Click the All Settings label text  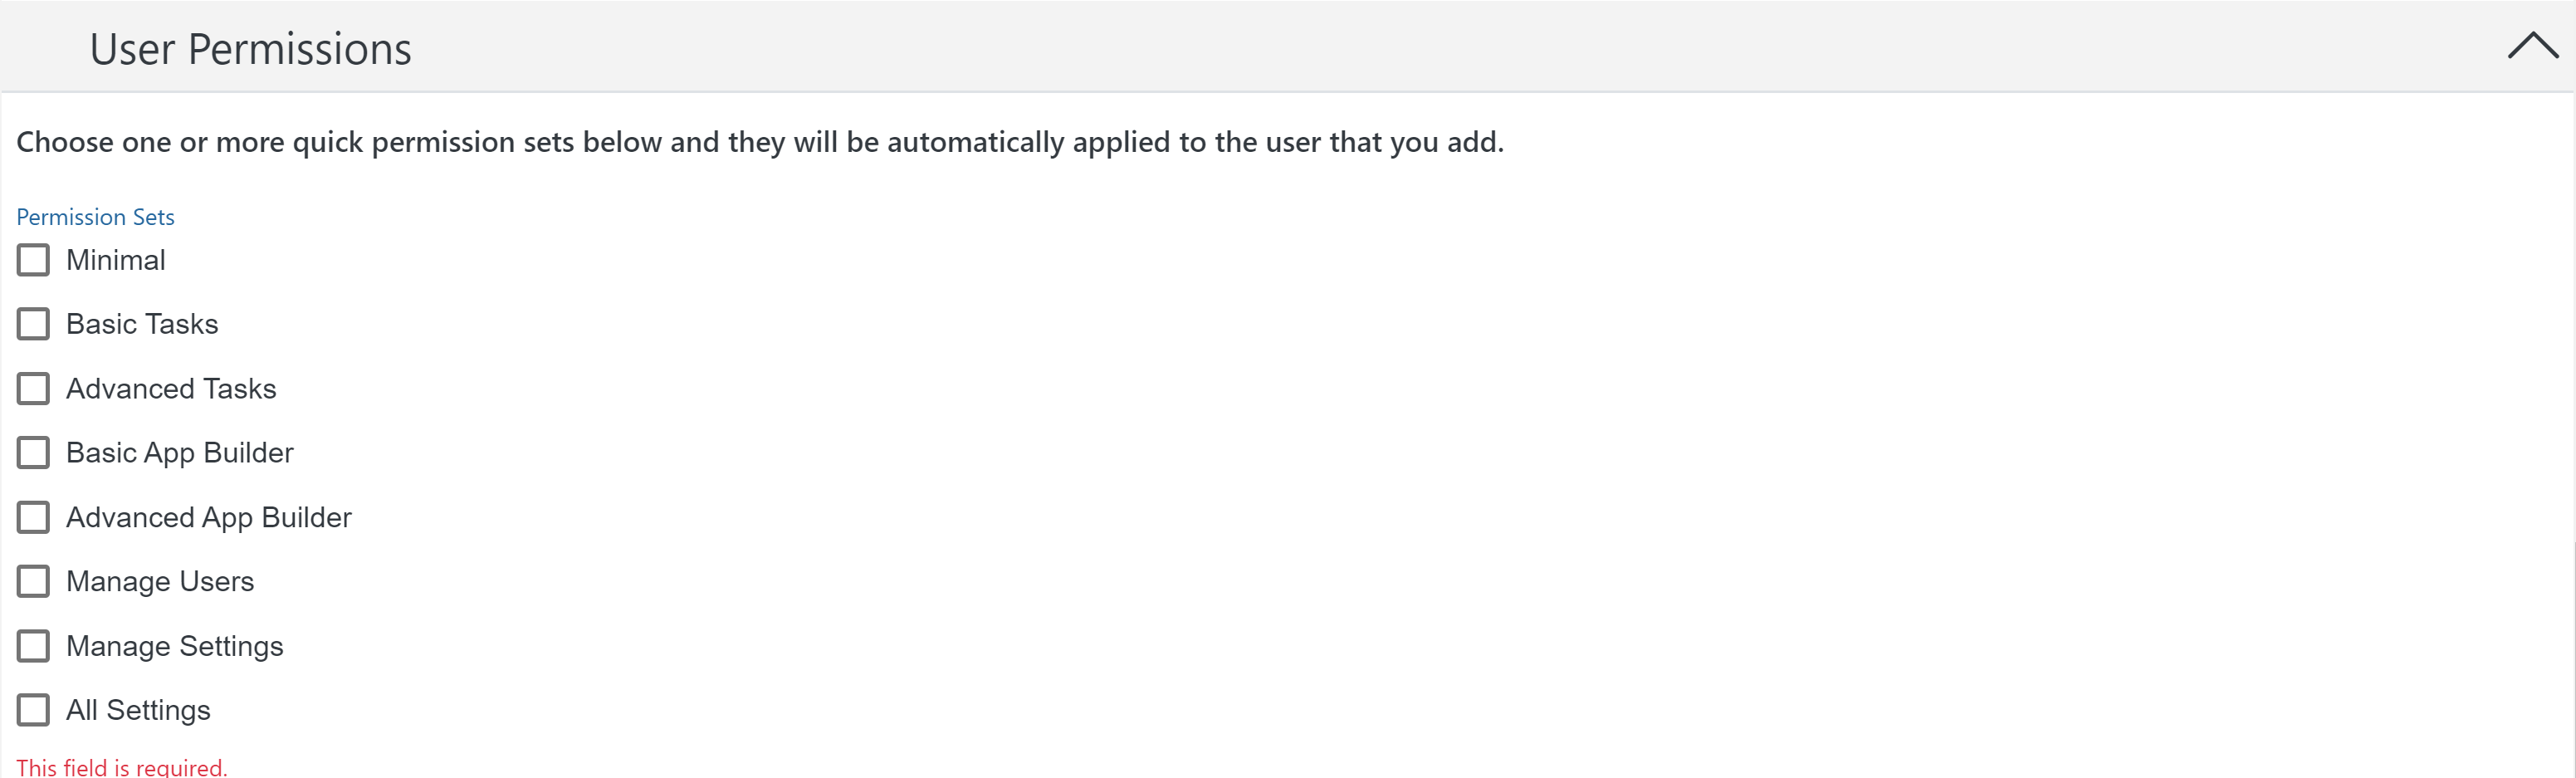[x=138, y=710]
